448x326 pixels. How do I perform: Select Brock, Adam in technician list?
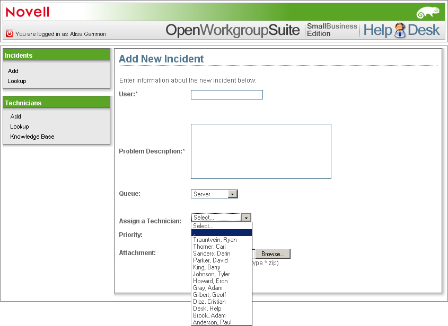point(222,315)
